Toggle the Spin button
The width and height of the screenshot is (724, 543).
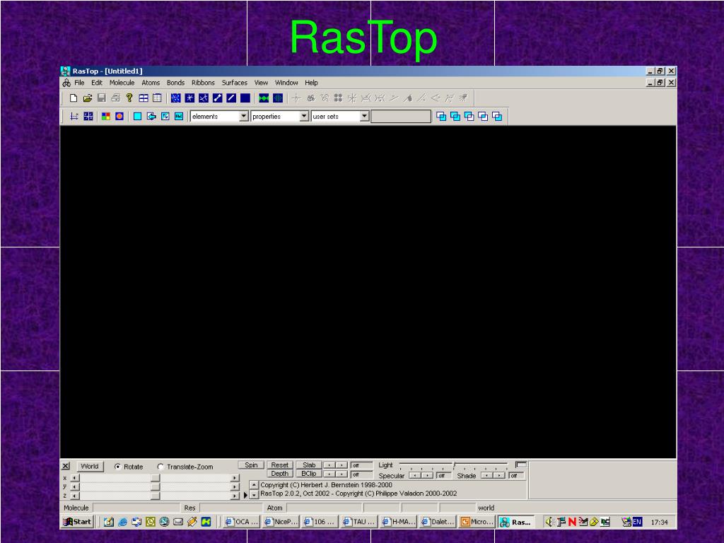(251, 465)
